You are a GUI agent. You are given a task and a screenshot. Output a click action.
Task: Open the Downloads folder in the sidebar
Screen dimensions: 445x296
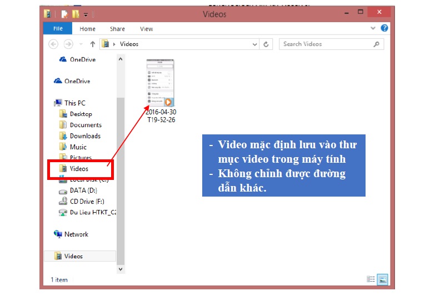click(x=85, y=136)
